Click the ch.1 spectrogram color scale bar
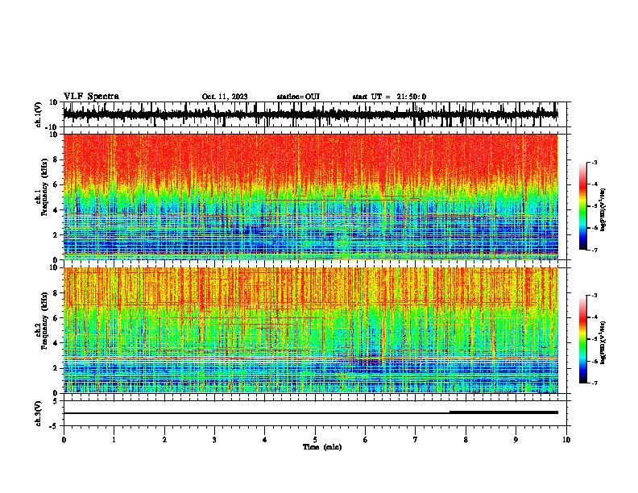638x493 pixels. [x=583, y=206]
